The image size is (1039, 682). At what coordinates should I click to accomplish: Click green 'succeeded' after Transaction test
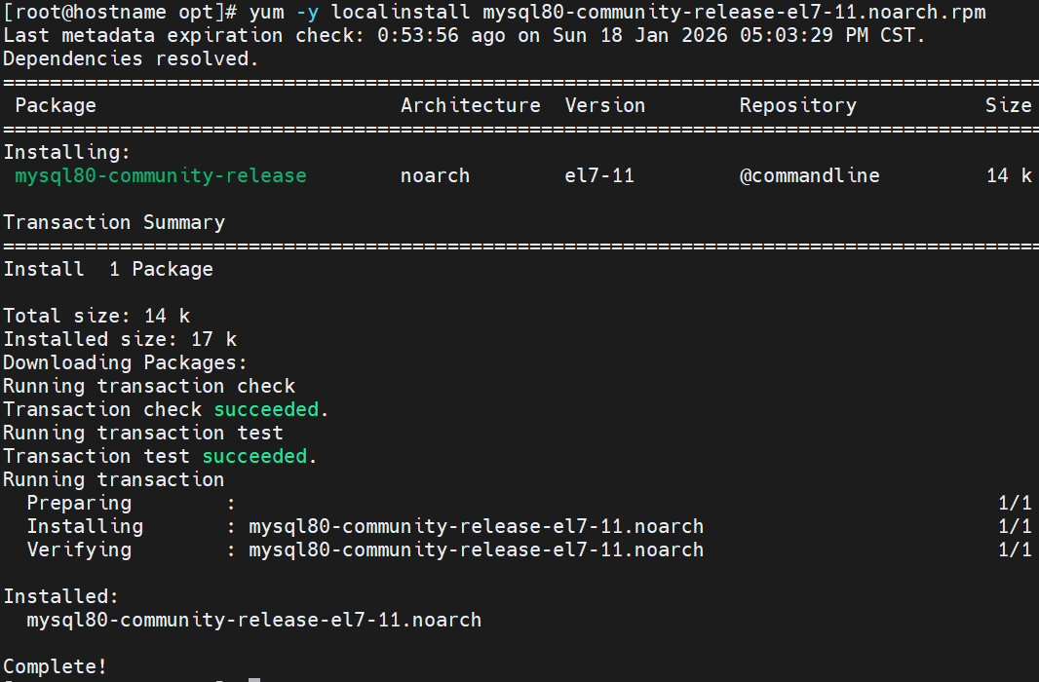[x=254, y=456]
